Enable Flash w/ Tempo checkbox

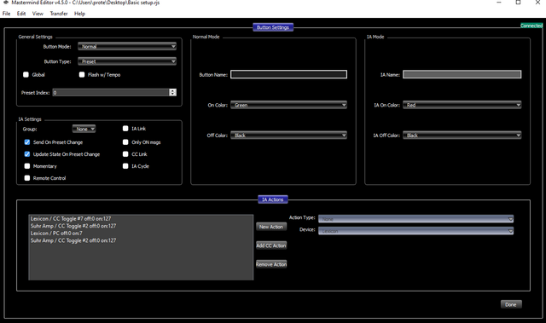point(82,74)
